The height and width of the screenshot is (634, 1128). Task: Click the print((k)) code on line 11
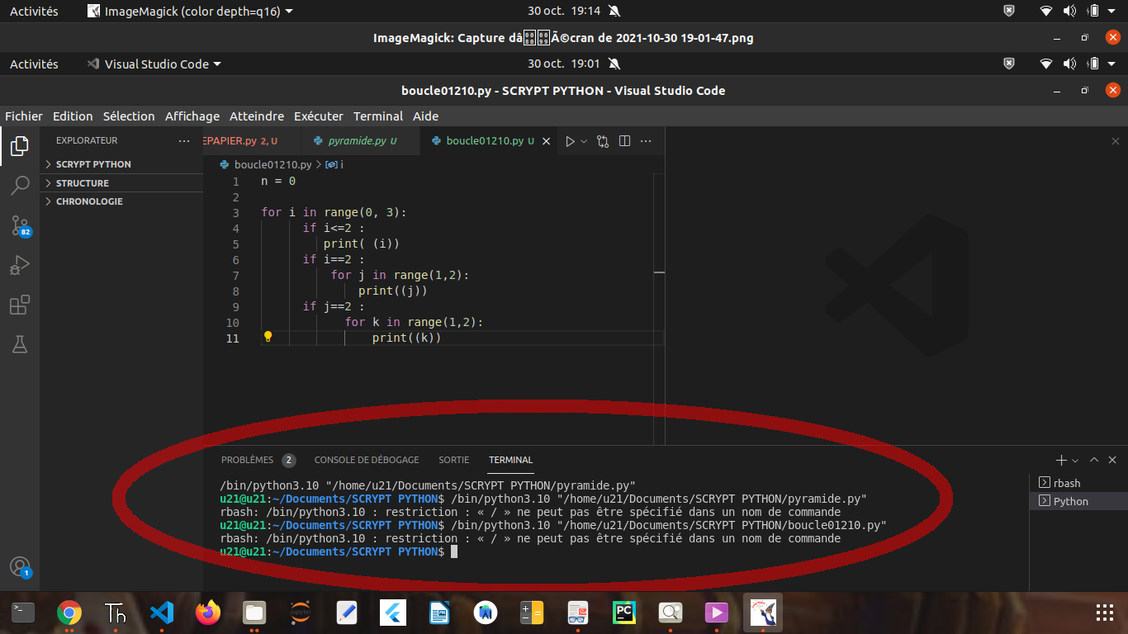[406, 338]
